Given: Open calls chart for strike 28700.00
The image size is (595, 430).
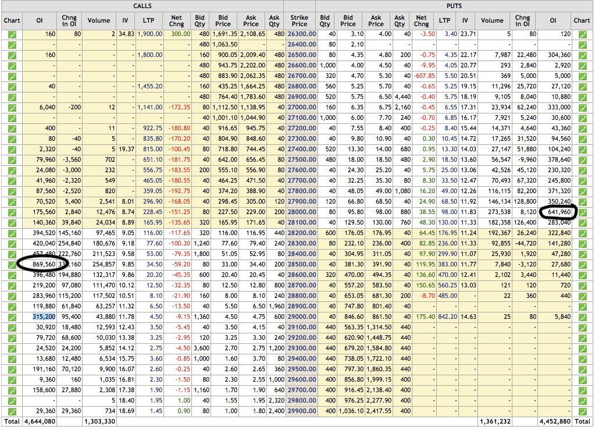Looking at the screenshot, I should (12, 286).
